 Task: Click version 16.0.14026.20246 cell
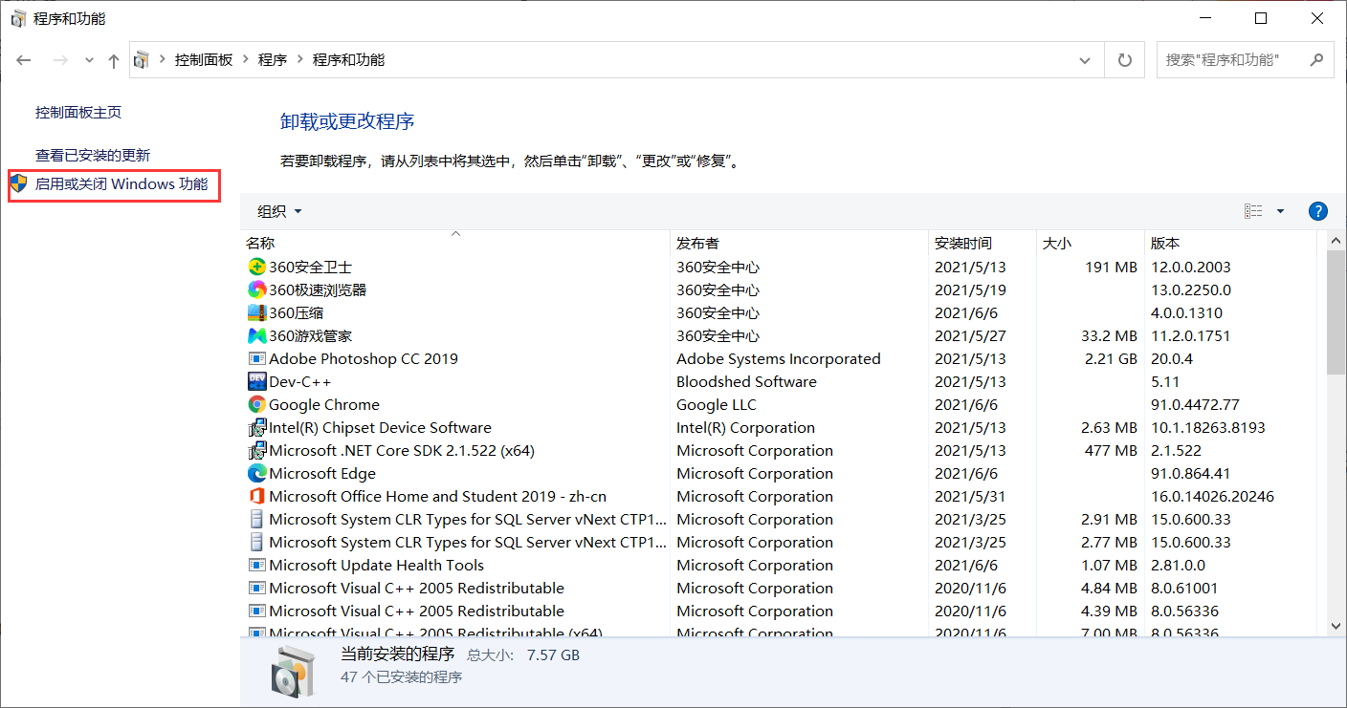[x=1212, y=496]
